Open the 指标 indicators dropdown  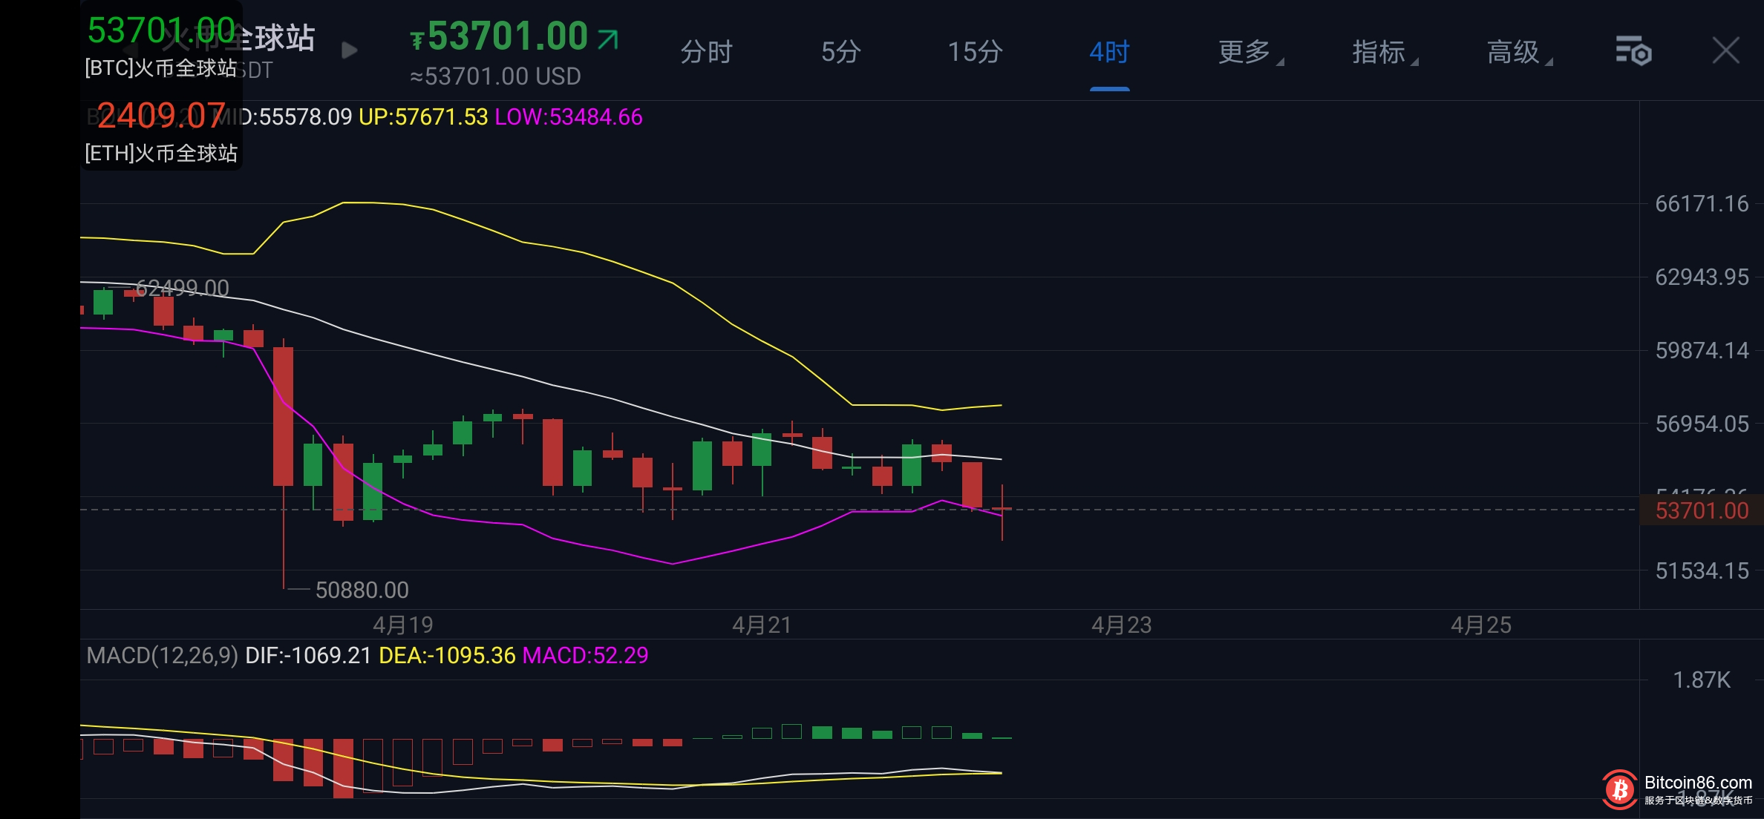coord(1383,52)
